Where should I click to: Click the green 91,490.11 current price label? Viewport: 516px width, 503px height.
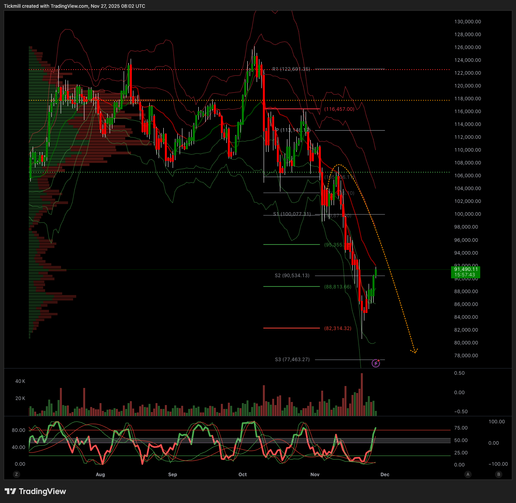pos(465,272)
